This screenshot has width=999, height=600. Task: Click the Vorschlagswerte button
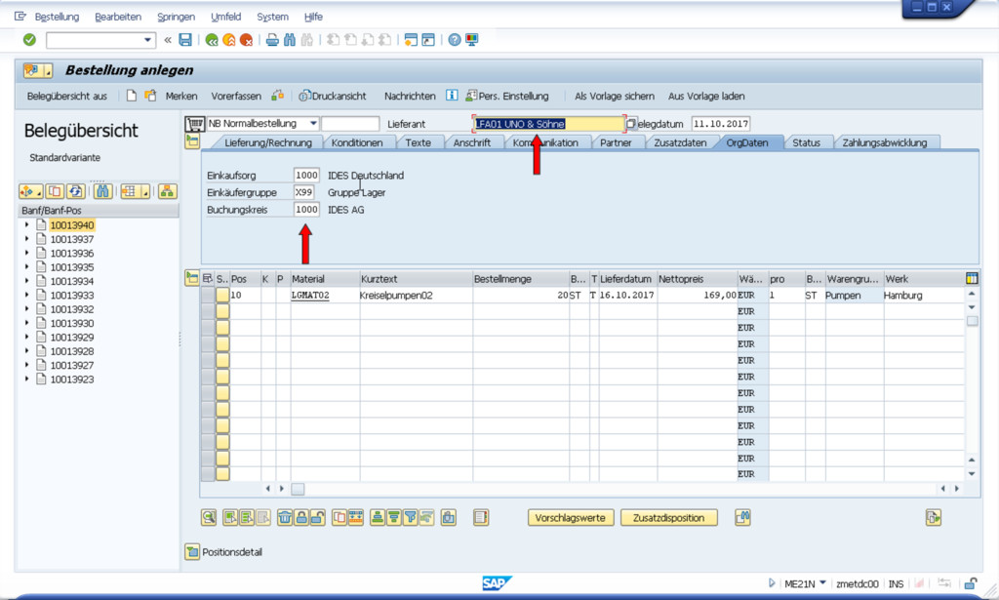tap(571, 517)
